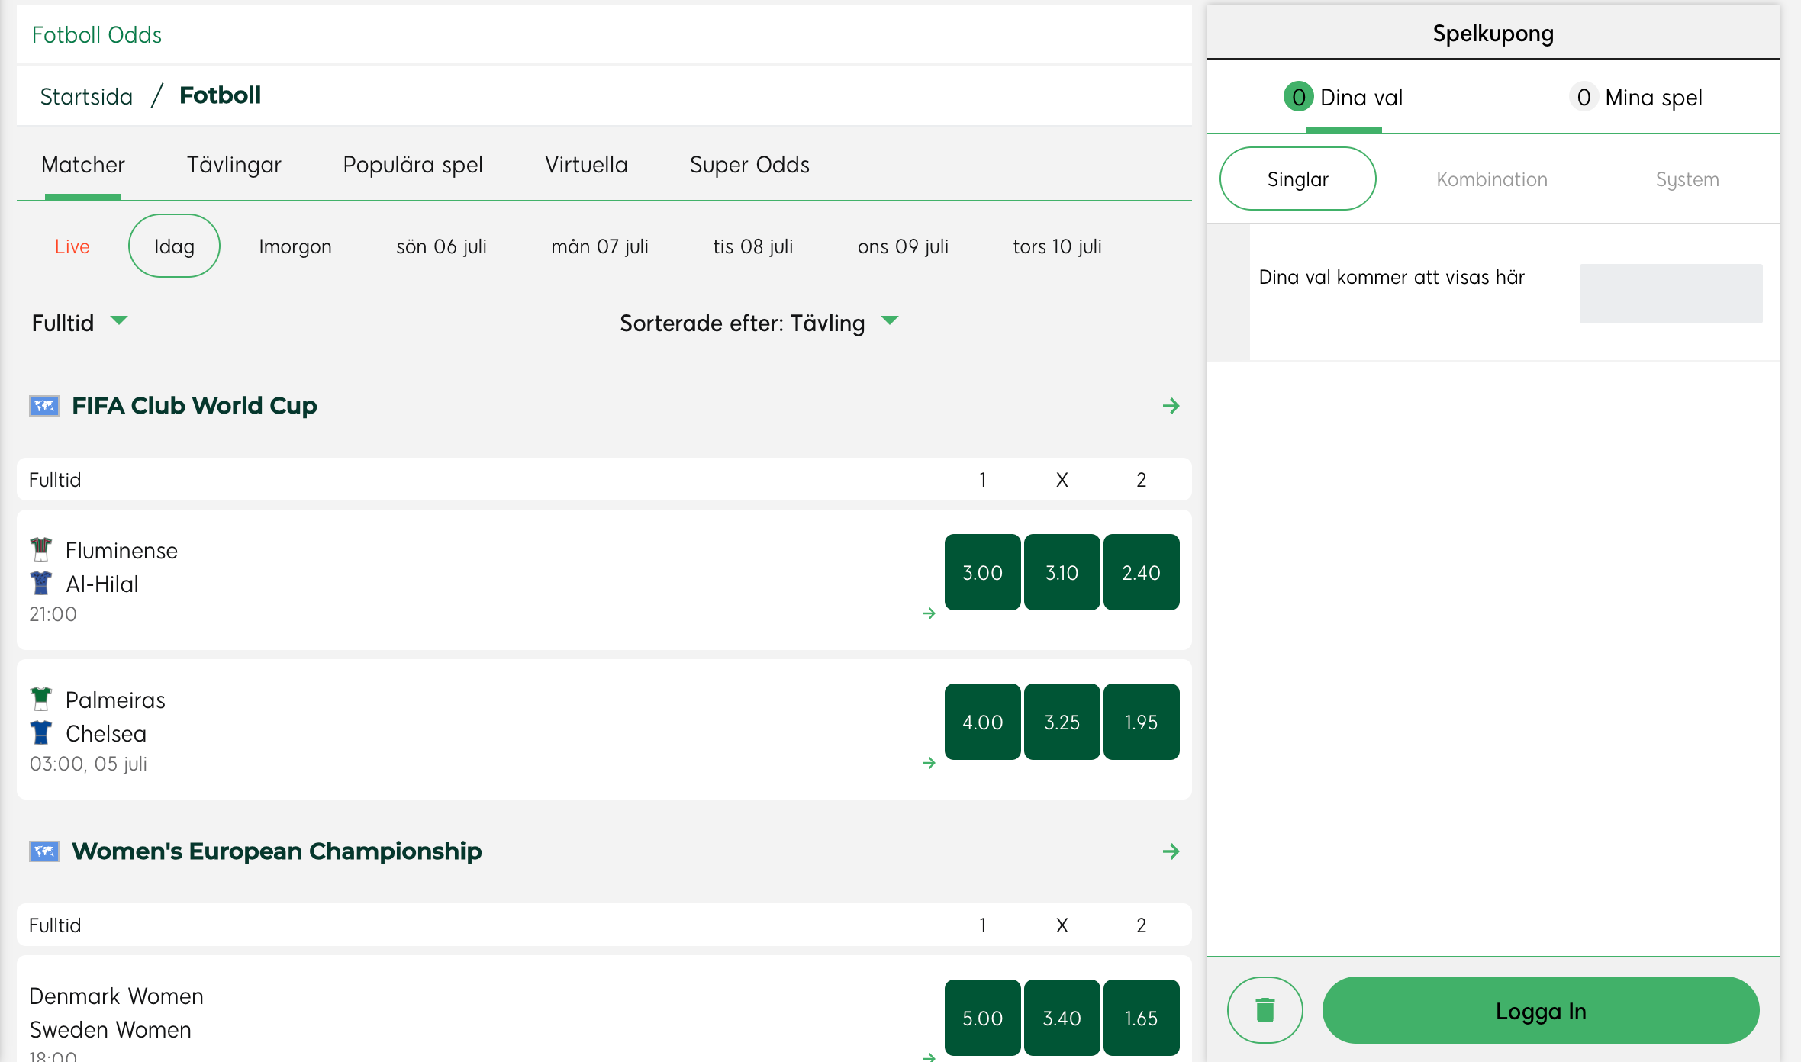Select Singlar bet type
This screenshot has width=1801, height=1062.
[x=1297, y=179]
